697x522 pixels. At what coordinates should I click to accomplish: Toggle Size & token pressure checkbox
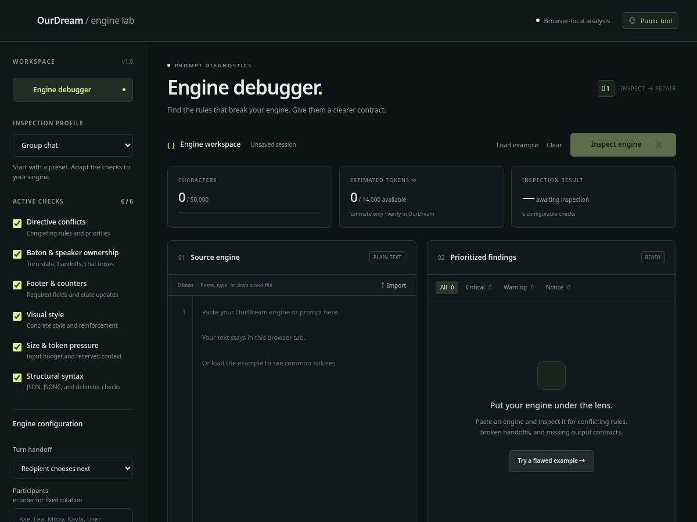click(17, 346)
